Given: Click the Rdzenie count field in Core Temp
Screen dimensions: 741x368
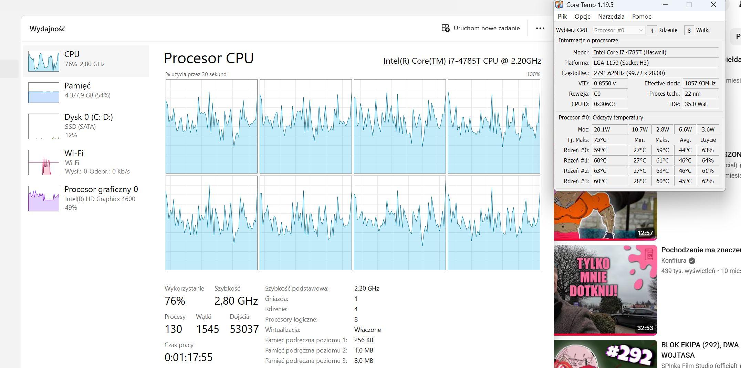Looking at the screenshot, I should tap(652, 30).
